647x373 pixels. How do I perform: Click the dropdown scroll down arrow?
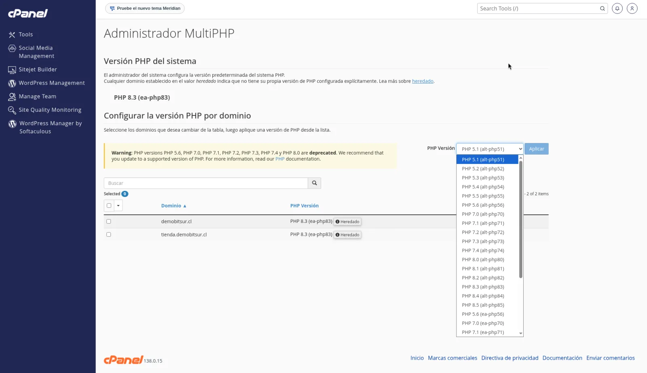point(521,333)
